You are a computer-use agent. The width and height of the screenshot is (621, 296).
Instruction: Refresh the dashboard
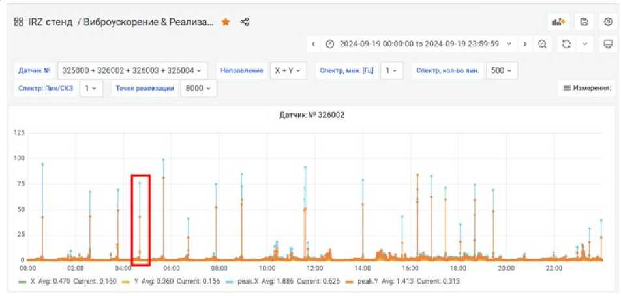pos(566,44)
